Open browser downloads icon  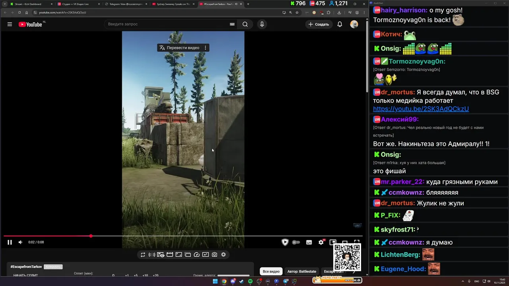(339, 12)
